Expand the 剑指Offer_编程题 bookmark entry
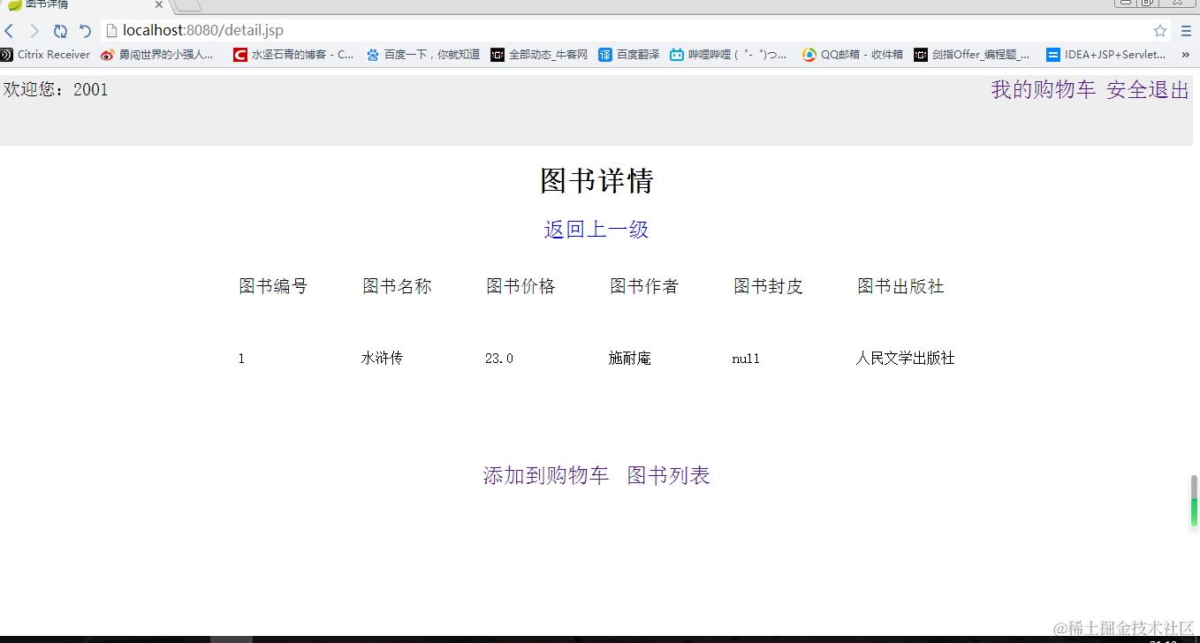Viewport: 1200px width, 643px height. coord(972,54)
